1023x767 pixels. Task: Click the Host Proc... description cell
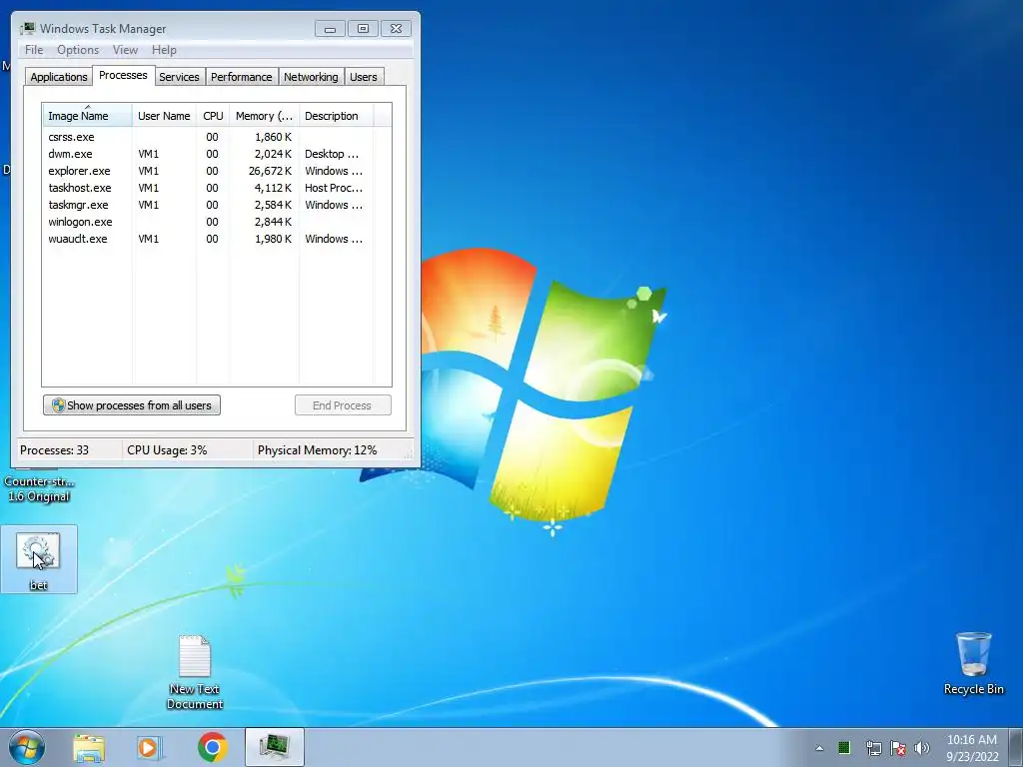point(334,188)
